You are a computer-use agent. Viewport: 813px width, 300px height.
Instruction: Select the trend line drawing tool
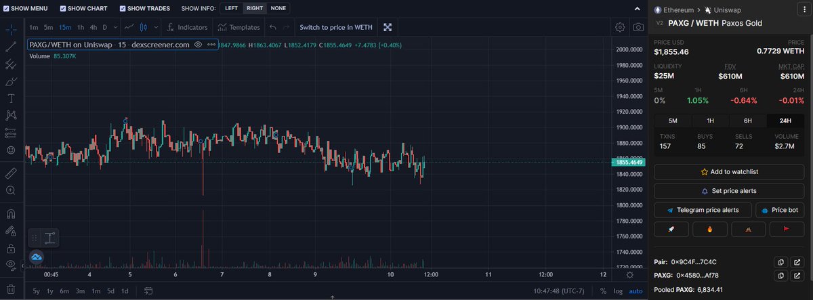coord(11,47)
